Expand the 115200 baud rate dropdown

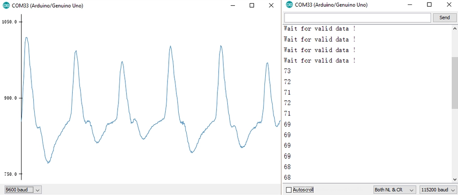tap(438, 190)
